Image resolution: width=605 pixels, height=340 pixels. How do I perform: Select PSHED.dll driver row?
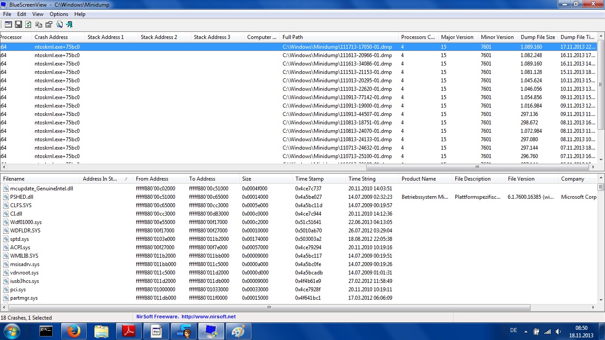[299, 197]
